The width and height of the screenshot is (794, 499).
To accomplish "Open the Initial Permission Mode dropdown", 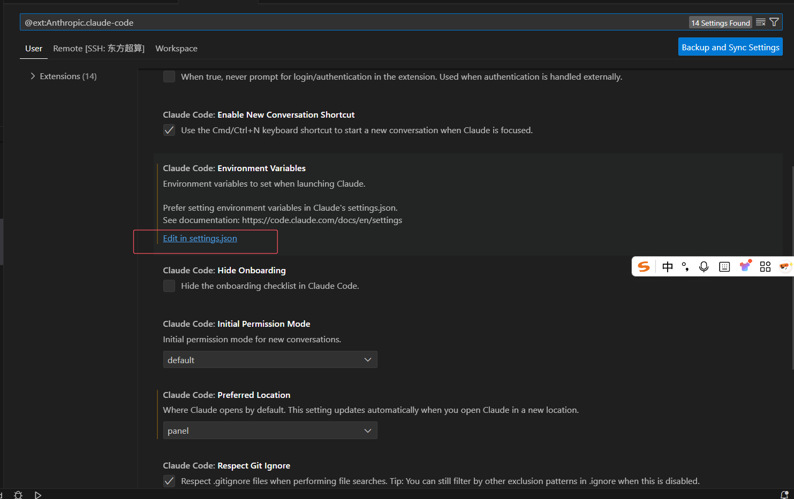I will coord(270,359).
